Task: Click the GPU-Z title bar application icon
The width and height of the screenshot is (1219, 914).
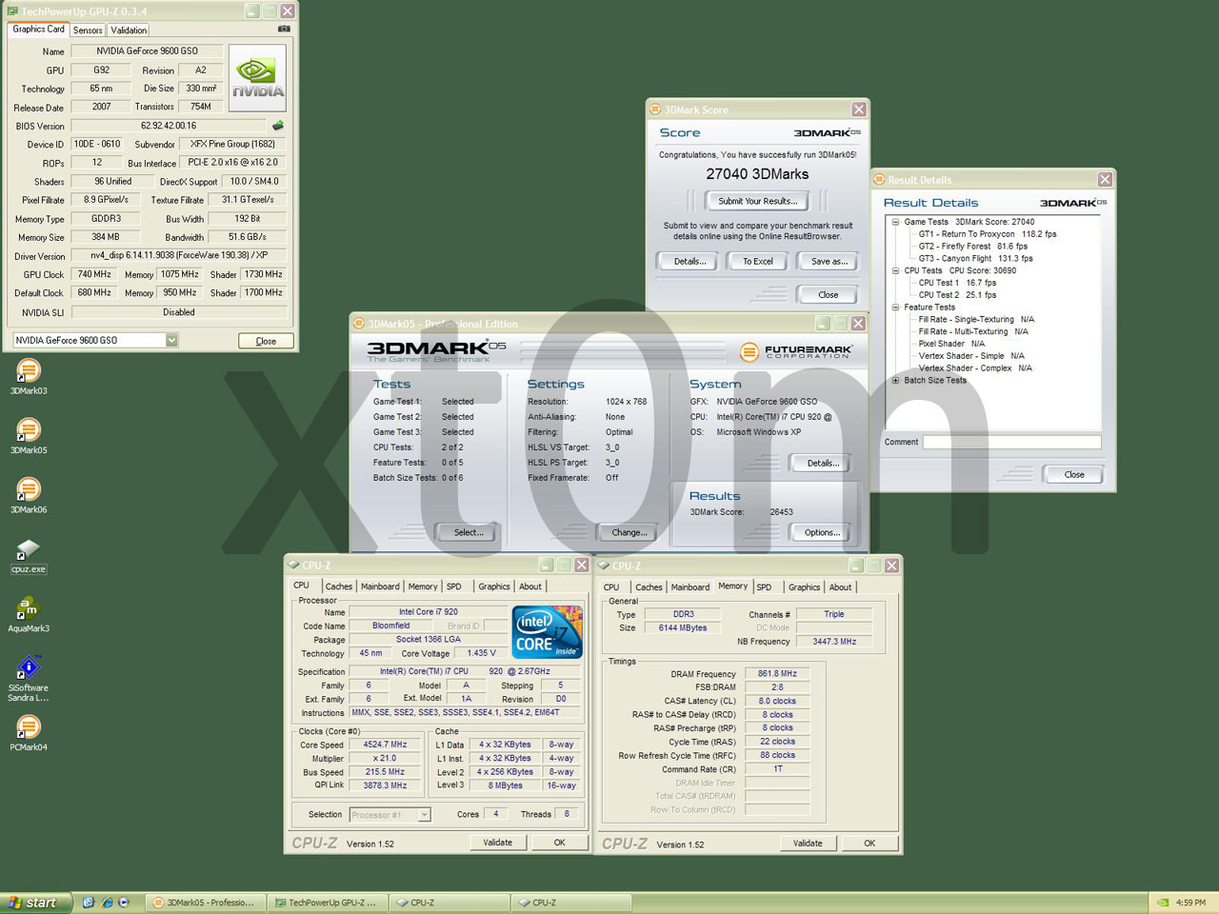Action: [x=12, y=11]
